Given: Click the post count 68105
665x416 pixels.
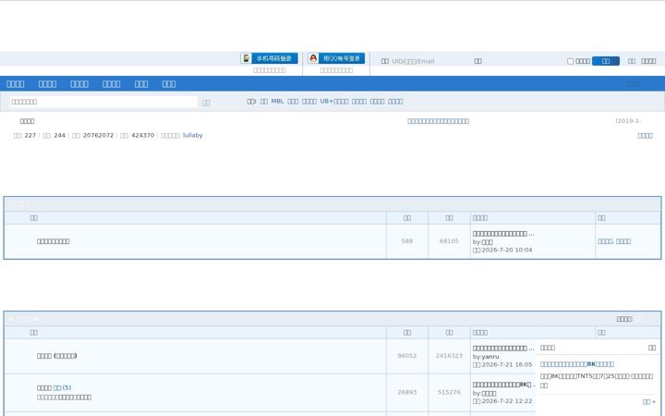Looking at the screenshot, I should click(x=449, y=241).
